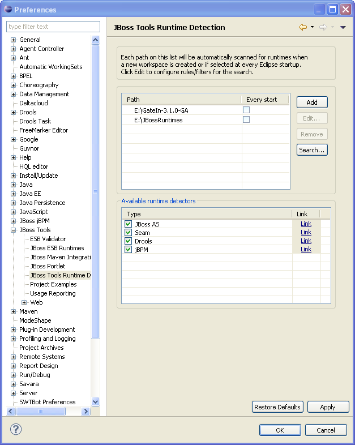Select Automatic WorkingSets page

51,67
